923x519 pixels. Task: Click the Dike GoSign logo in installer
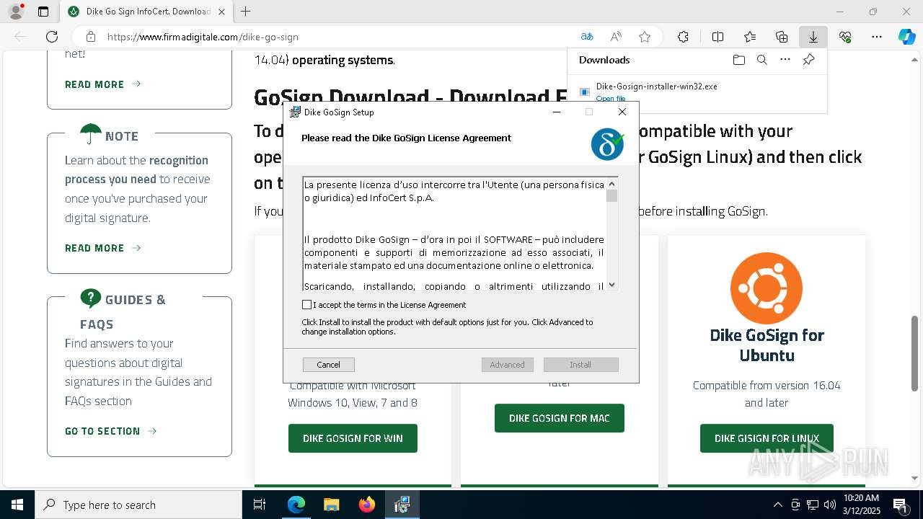pos(607,143)
